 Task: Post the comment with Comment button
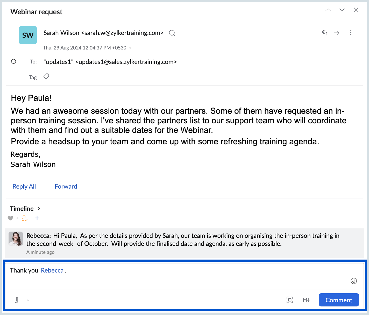(339, 300)
